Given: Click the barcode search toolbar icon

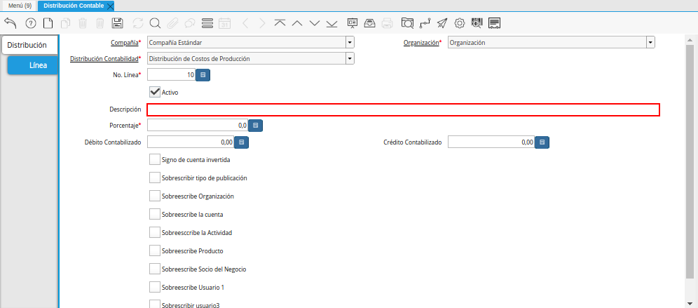Looking at the screenshot, I should (x=477, y=23).
